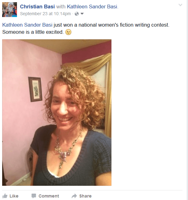The image size is (188, 200).
Task: Open Christian Basi's profile picture thumbnail
Action: [10, 10]
